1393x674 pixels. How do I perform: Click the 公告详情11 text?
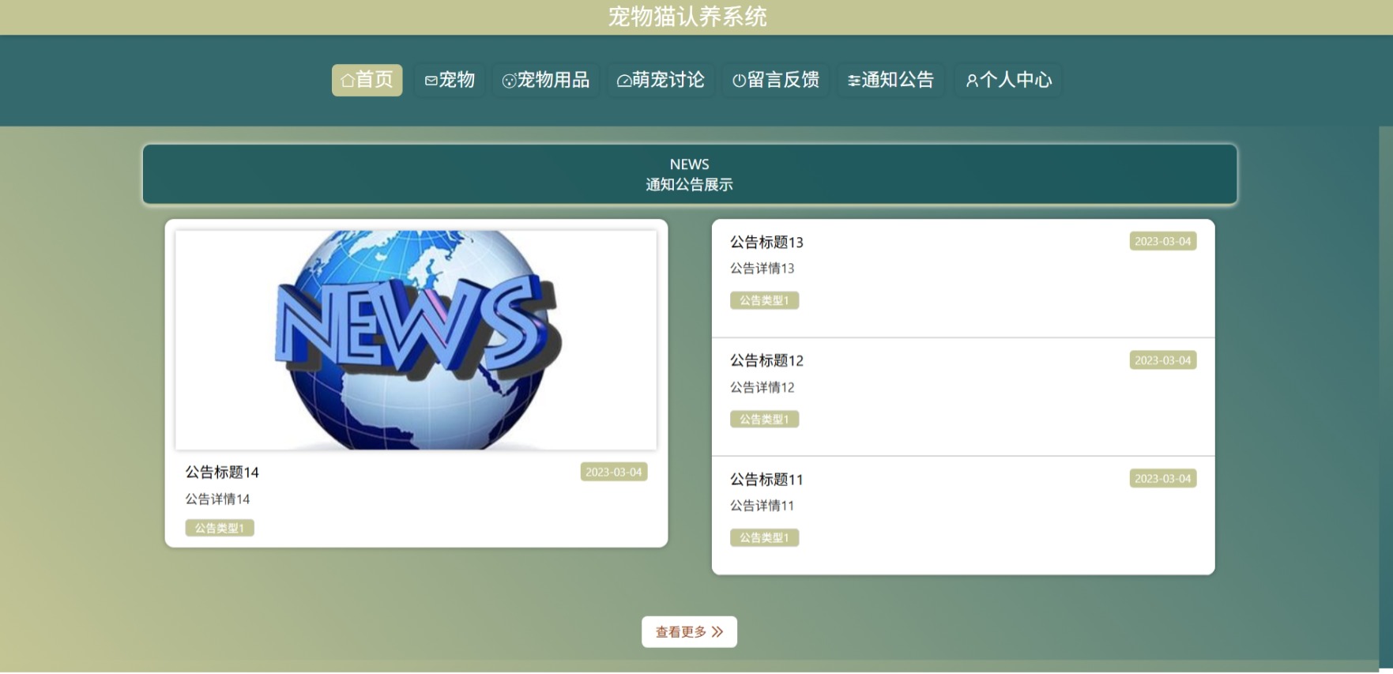pyautogui.click(x=762, y=506)
